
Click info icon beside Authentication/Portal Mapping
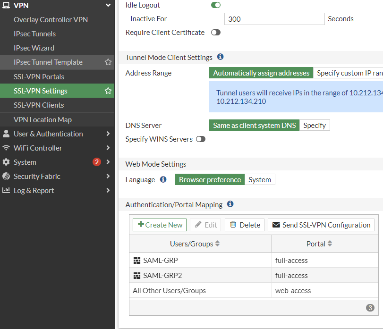tap(230, 204)
